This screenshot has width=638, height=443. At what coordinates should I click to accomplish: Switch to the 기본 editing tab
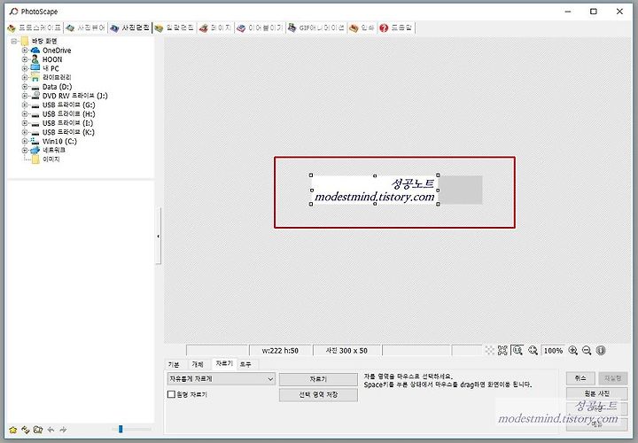(174, 364)
